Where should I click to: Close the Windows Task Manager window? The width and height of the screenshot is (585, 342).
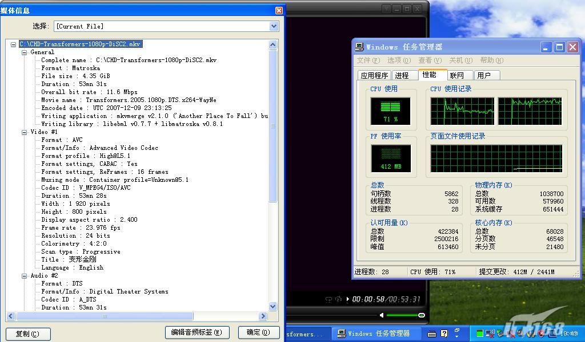tap(572, 47)
